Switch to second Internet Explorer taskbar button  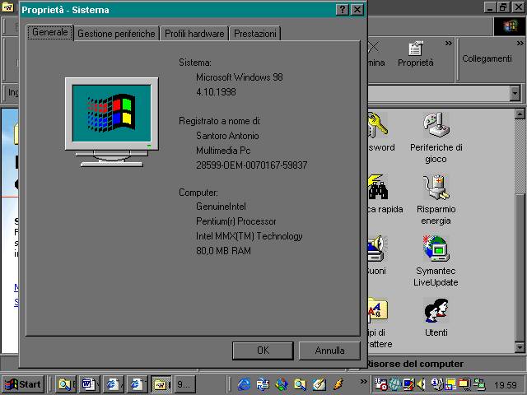[138, 384]
